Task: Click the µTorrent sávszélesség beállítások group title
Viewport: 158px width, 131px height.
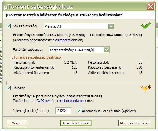Action: pyautogui.click(x=37, y=57)
